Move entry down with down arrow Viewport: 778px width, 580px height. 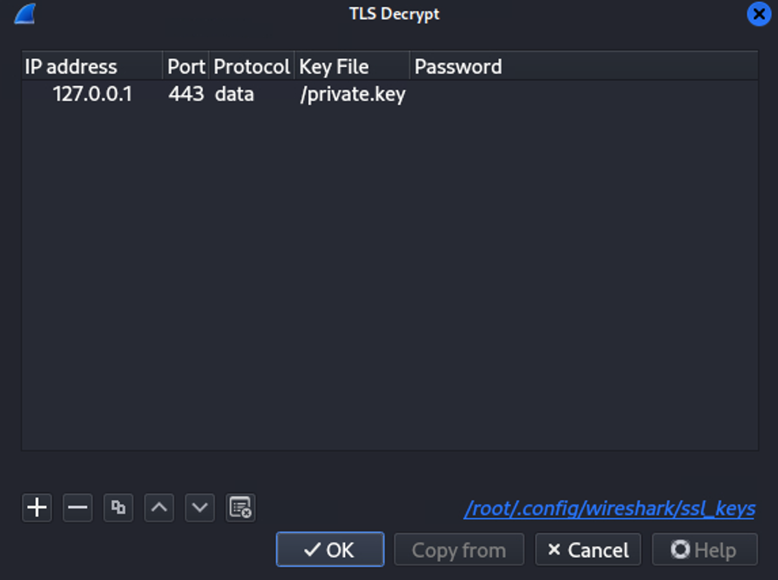point(200,507)
